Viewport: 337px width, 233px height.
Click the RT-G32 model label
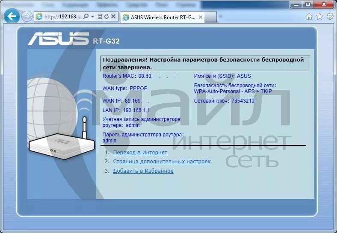click(x=106, y=41)
